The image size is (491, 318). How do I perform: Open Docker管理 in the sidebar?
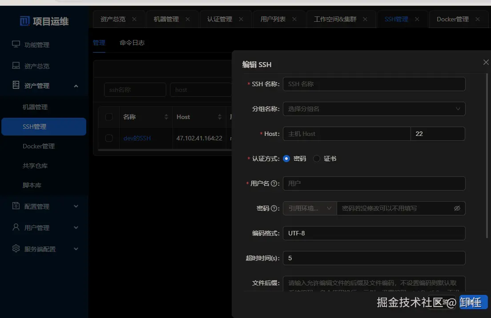[x=44, y=146]
